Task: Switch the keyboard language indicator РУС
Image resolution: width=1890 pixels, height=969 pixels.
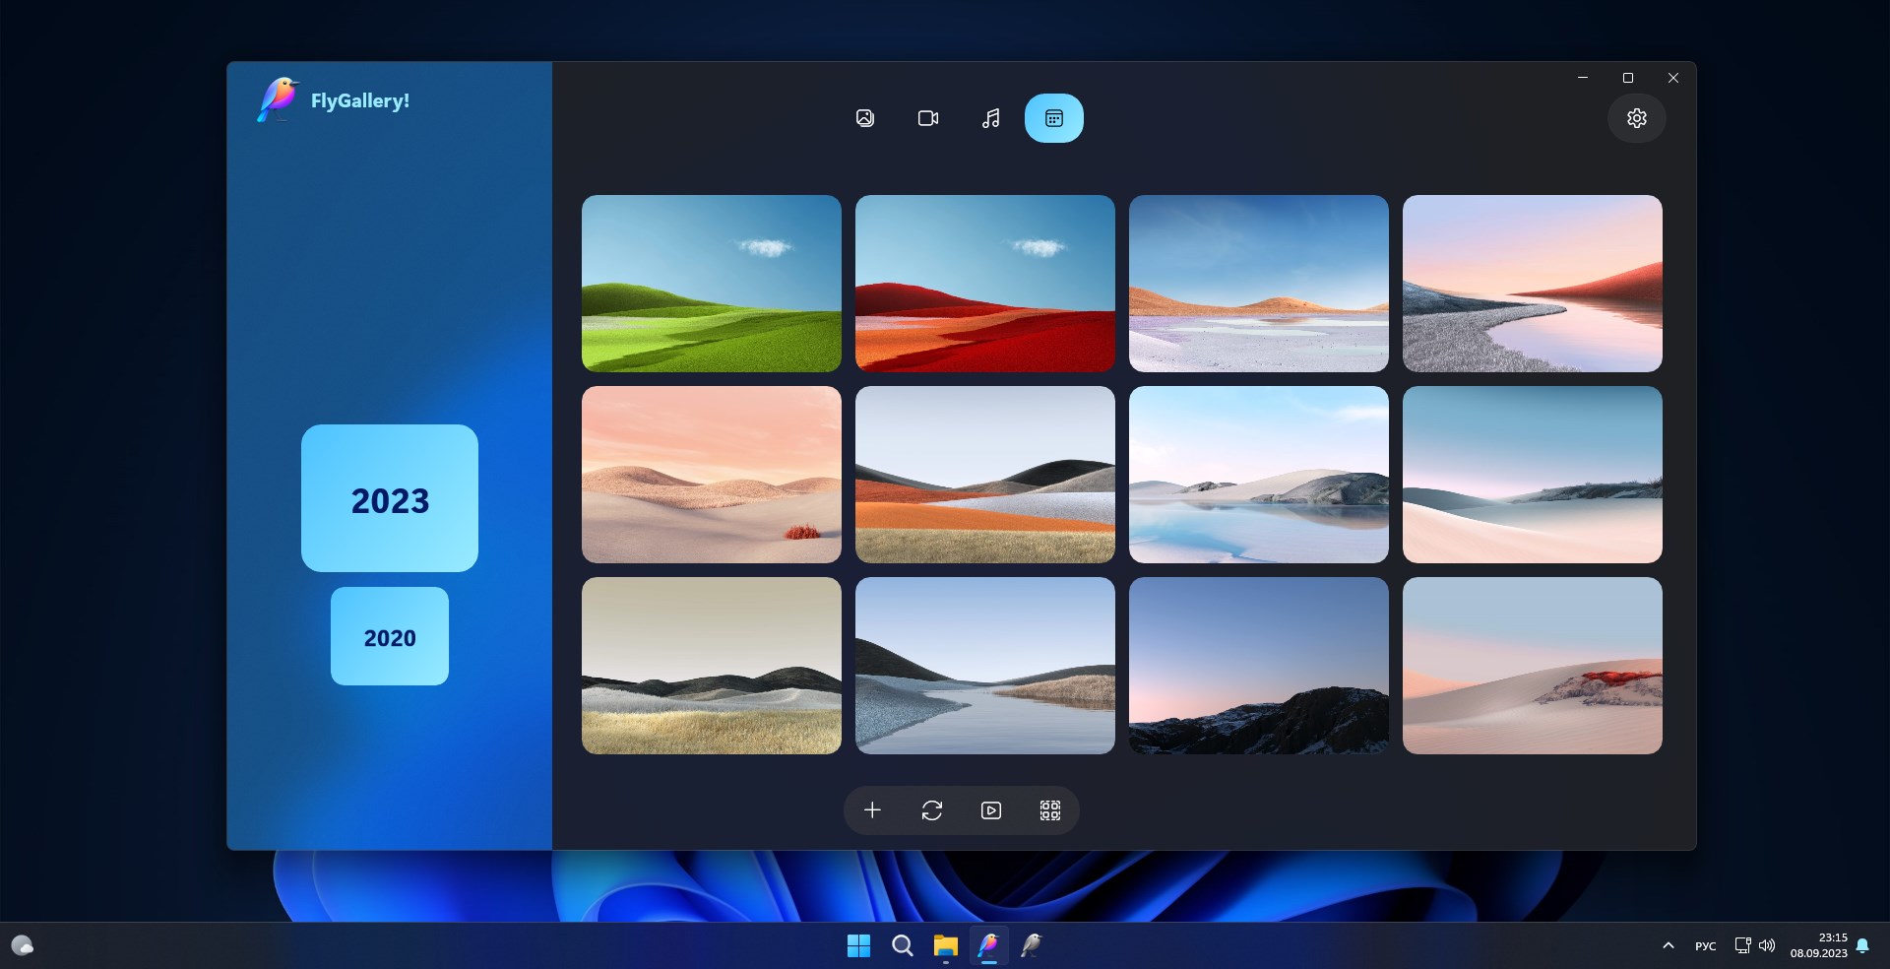Action: pos(1706,946)
